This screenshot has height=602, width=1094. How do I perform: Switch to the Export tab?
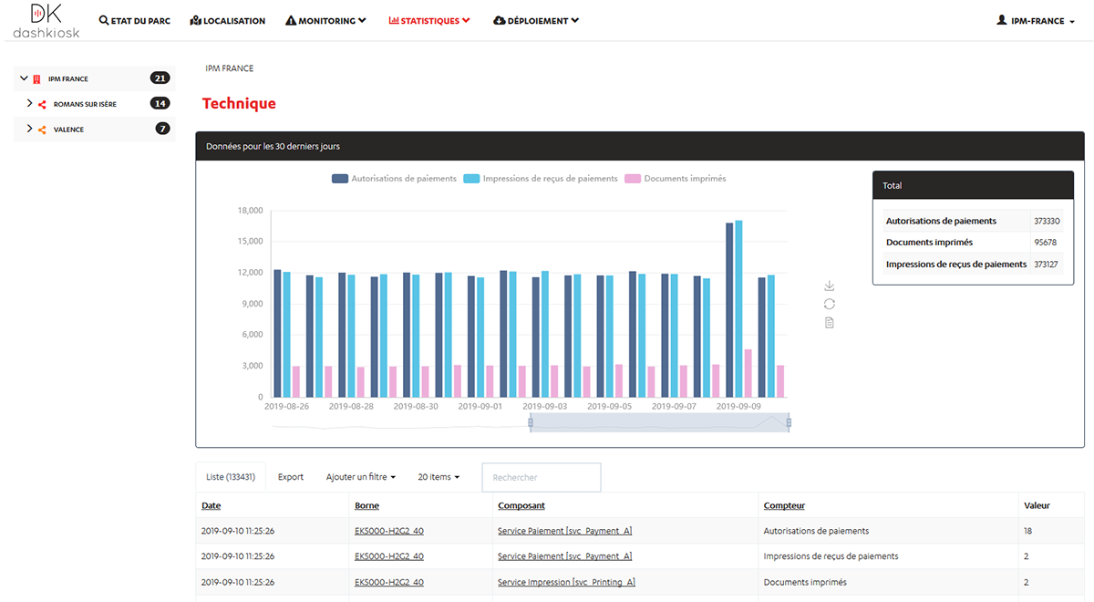290,476
